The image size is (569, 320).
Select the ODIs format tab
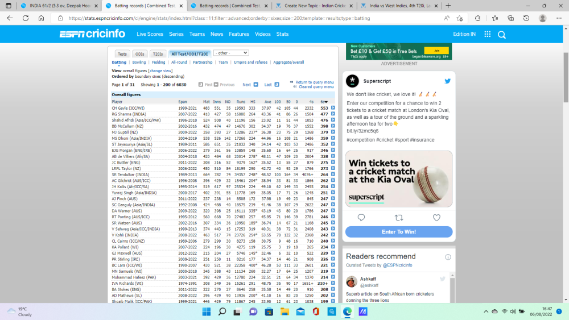click(140, 54)
